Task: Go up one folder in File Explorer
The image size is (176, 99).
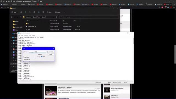Action: [20, 17]
